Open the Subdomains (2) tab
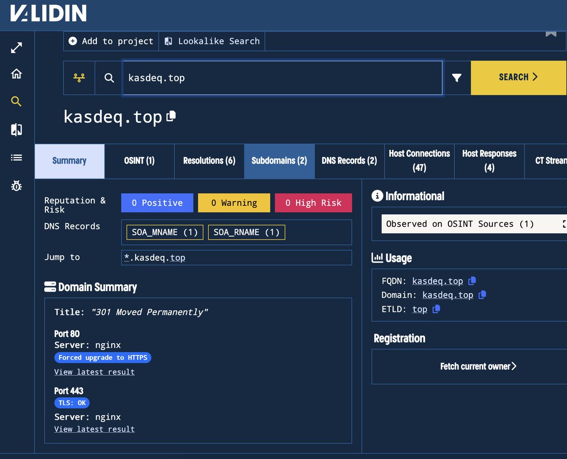 279,161
